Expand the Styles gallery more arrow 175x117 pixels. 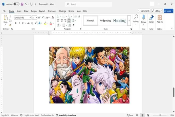(129, 21)
